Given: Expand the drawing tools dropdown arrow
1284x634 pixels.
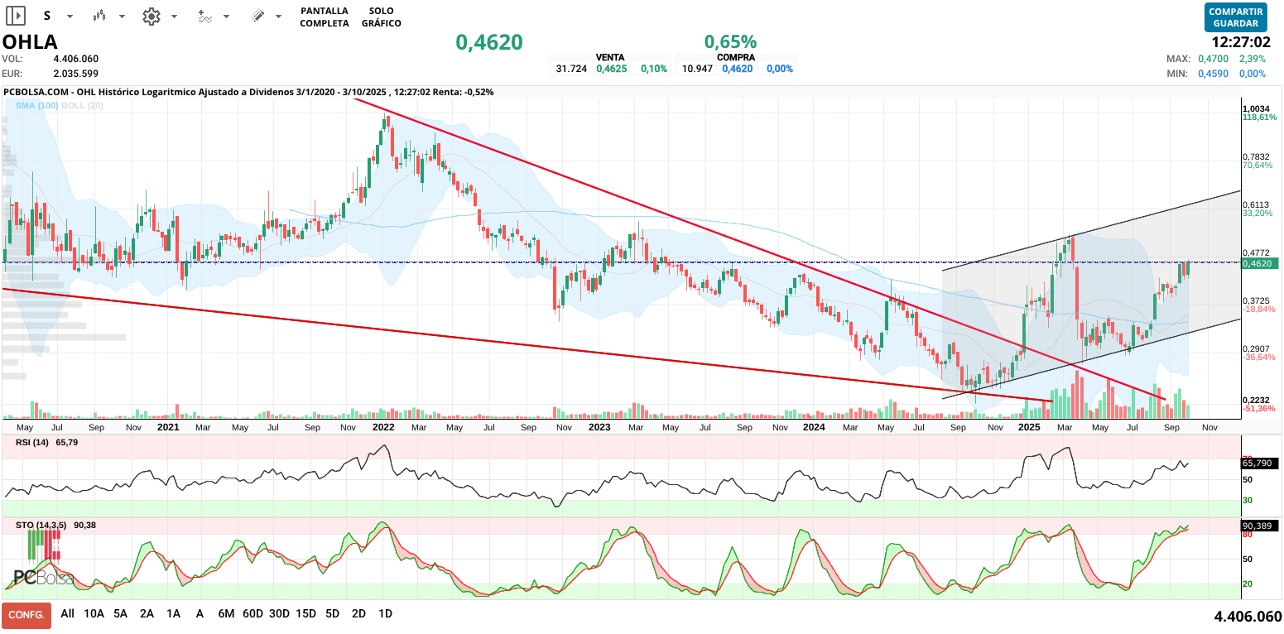Looking at the screenshot, I should pyautogui.click(x=278, y=17).
